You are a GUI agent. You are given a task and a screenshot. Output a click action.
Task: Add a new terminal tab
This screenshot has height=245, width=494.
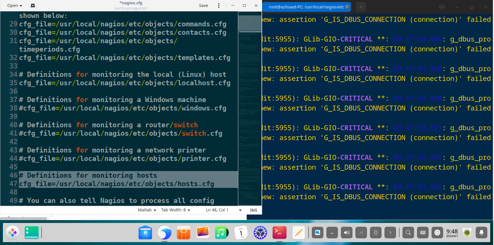point(361,7)
